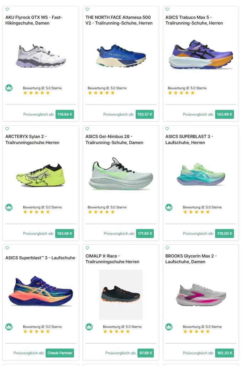Click crown badge on AKU Flyrock card
This screenshot has width=250, height=366.
[x=9, y=88]
